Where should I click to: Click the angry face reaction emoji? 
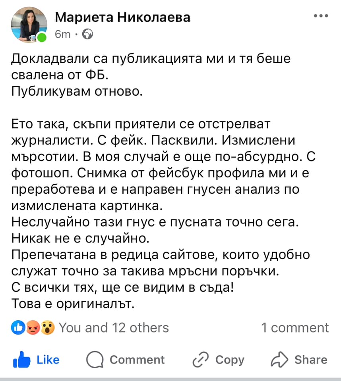(x=33, y=327)
